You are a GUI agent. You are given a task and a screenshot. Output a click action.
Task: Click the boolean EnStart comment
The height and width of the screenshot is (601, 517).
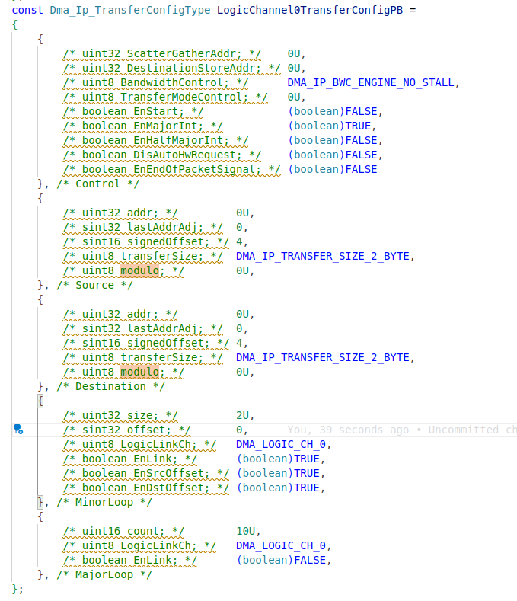pyautogui.click(x=133, y=111)
